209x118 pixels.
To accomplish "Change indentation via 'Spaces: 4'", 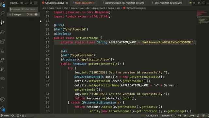I will click(x=167, y=116).
